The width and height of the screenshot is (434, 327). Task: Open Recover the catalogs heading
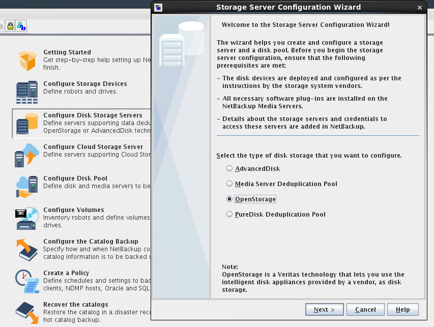[76, 304]
